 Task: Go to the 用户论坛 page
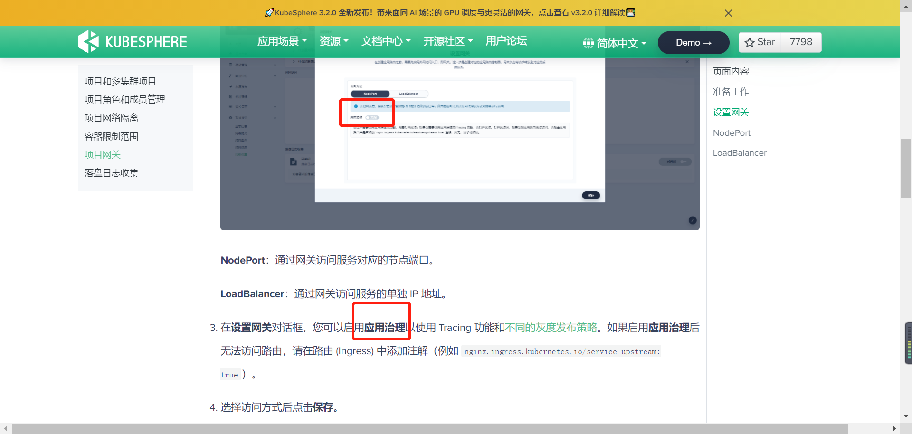click(x=506, y=41)
